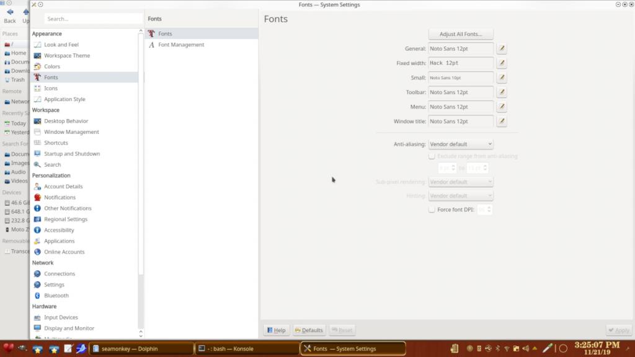Click the edit icon beside Fixed width font
635x357 pixels.
tap(501, 63)
